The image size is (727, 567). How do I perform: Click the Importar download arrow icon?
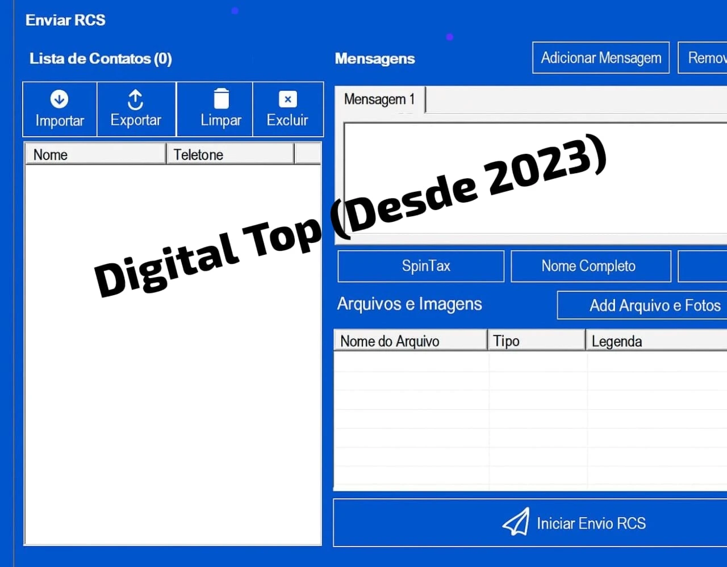click(59, 99)
